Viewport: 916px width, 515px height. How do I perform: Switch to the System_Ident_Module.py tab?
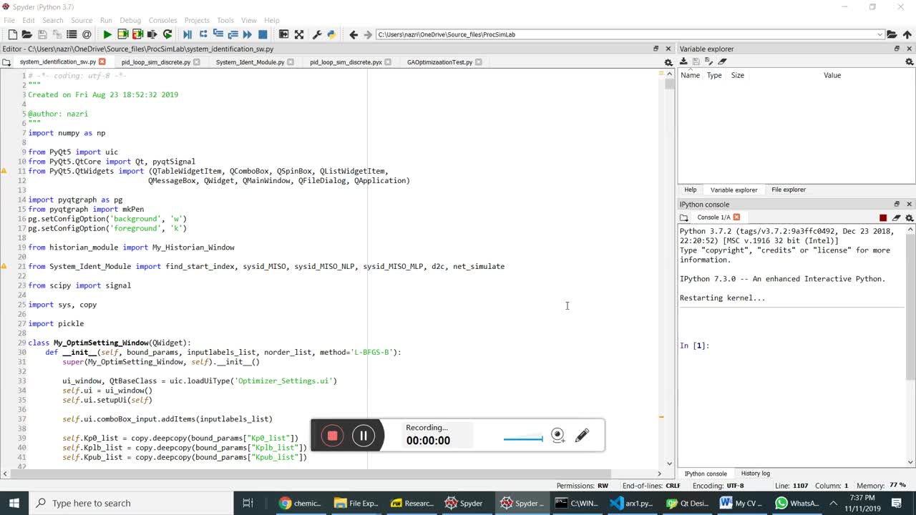(x=250, y=62)
